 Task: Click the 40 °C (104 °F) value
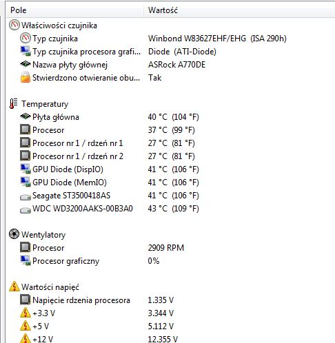click(173, 117)
